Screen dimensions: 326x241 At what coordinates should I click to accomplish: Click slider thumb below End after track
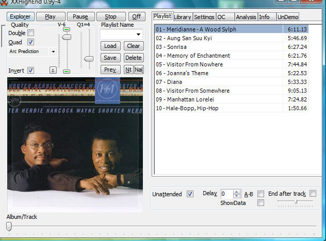[296, 201]
